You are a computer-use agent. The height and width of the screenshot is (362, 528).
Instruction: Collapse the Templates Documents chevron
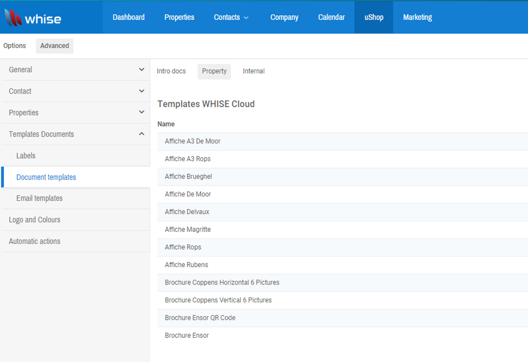tap(141, 134)
